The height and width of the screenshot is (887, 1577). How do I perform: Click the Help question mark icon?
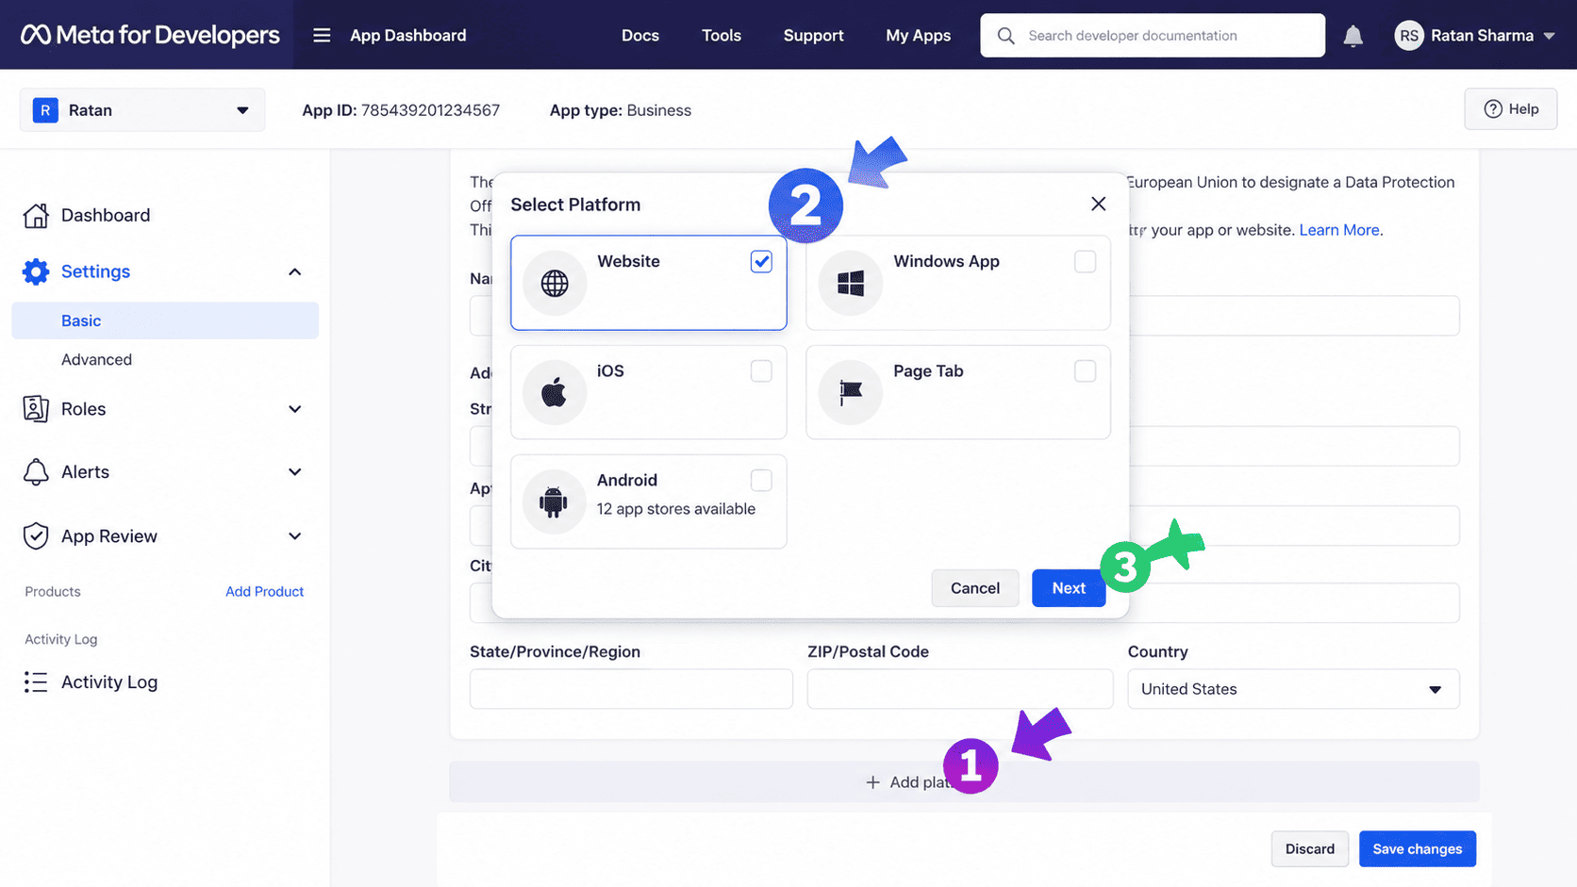pos(1493,109)
